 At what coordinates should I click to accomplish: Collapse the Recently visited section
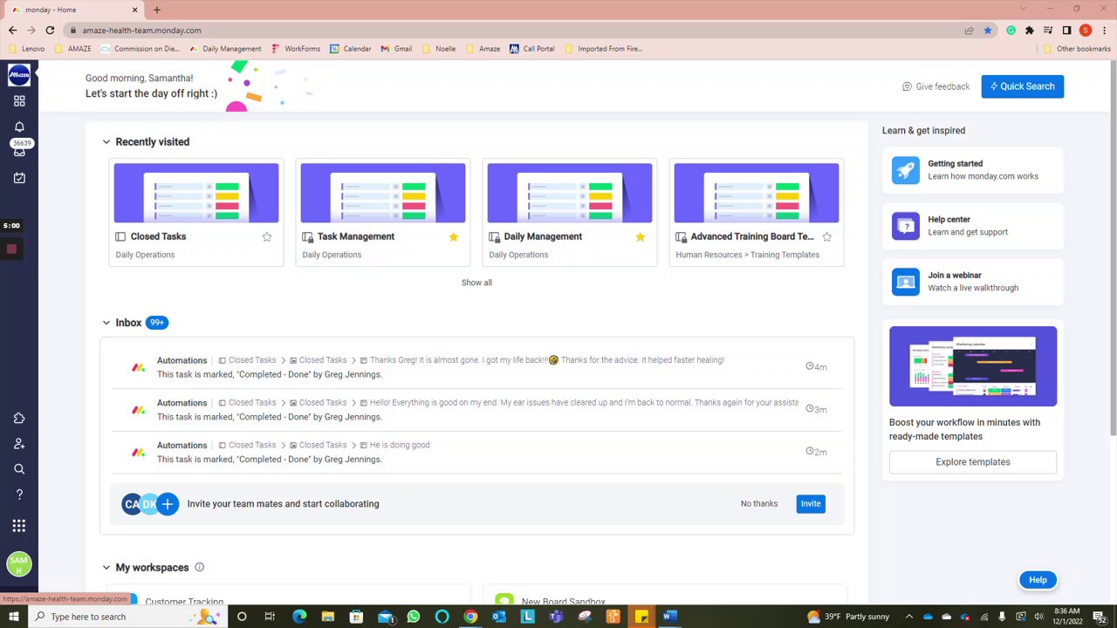[x=106, y=142]
